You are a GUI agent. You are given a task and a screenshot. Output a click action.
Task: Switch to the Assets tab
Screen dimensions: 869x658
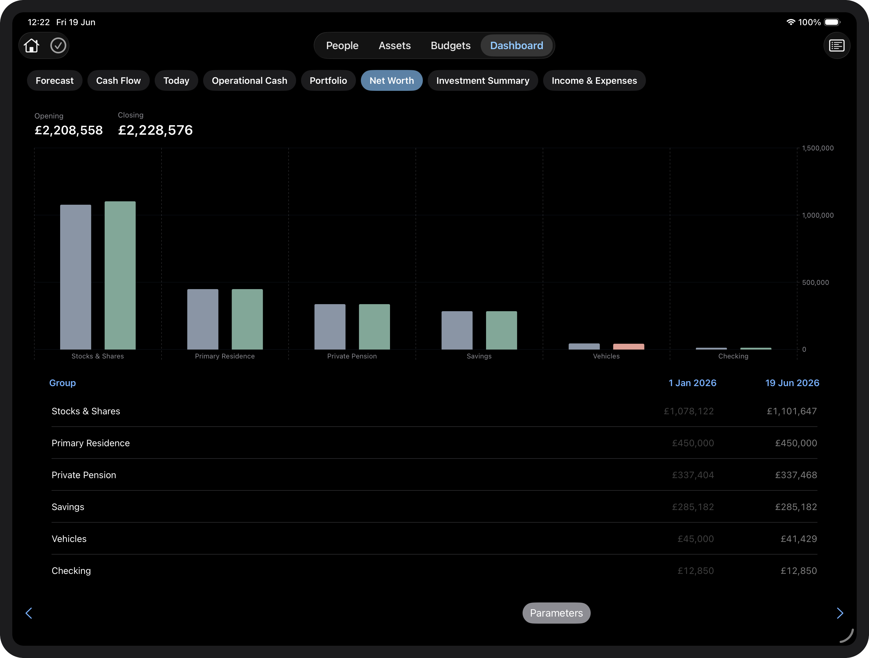point(394,45)
